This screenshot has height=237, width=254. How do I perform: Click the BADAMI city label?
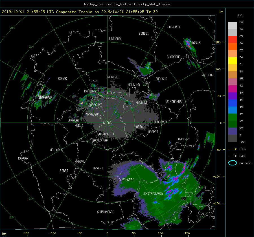[112, 93]
